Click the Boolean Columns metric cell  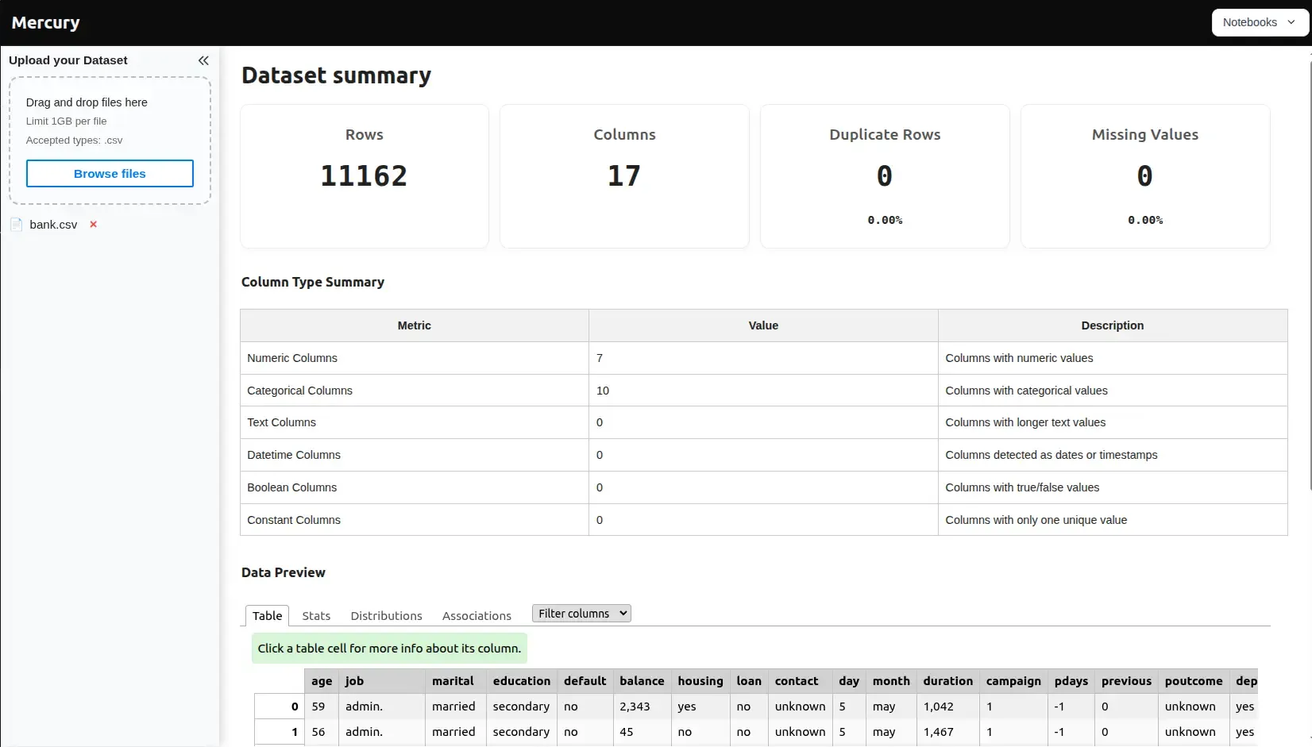tap(415, 487)
